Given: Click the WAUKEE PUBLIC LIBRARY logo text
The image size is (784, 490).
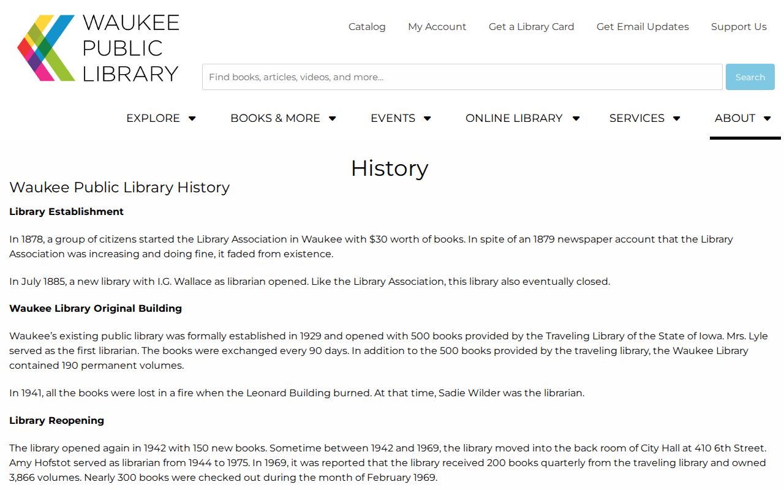Looking at the screenshot, I should pos(130,48).
